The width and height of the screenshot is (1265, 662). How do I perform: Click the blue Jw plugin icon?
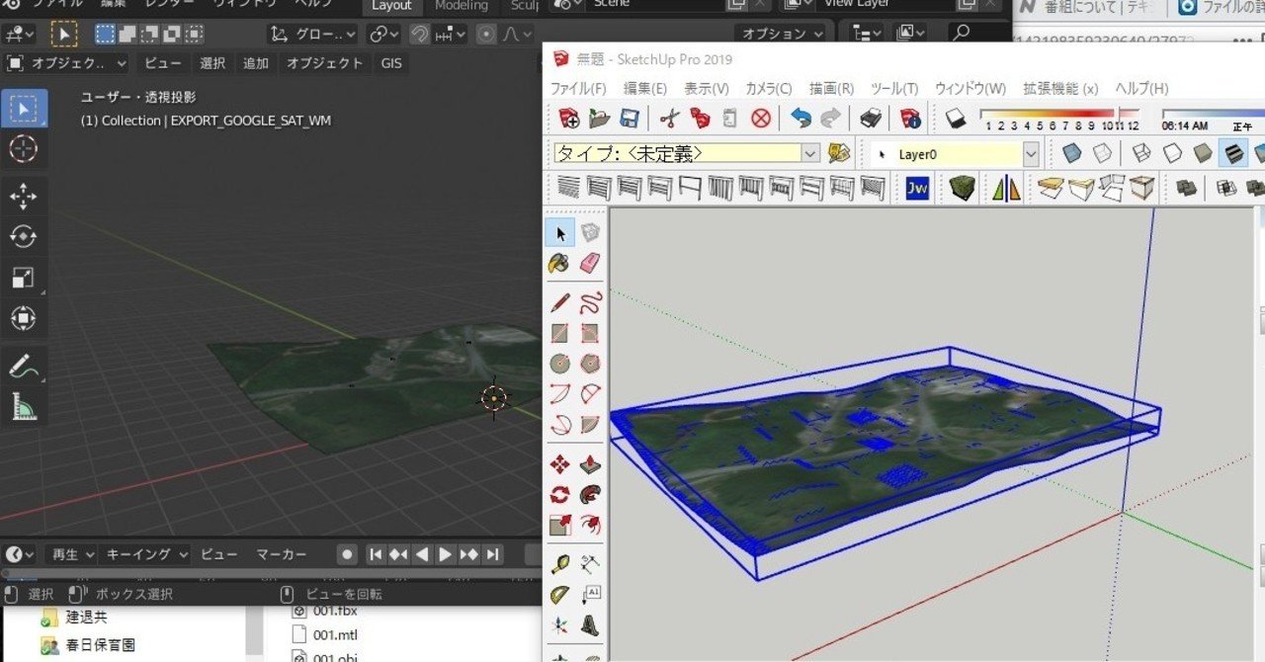tap(917, 188)
